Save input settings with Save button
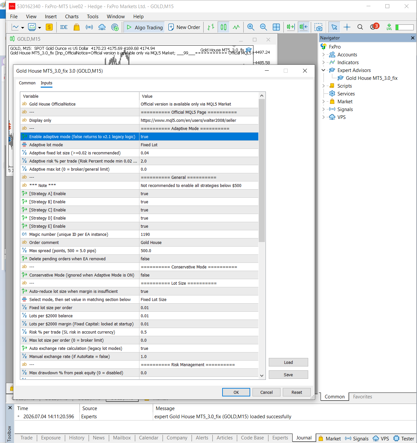 [x=288, y=375]
